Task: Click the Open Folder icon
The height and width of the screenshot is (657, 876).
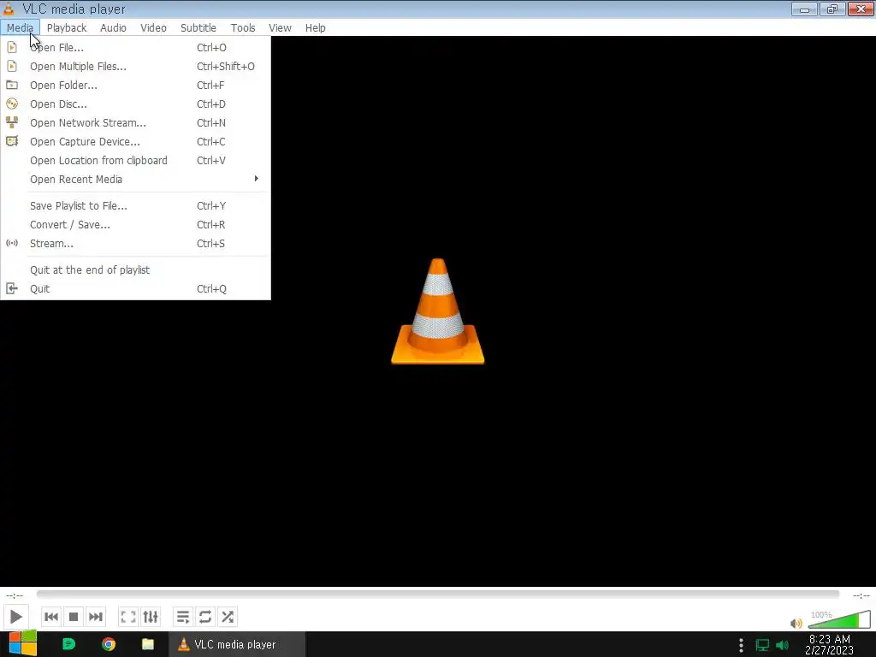Action: 12,86
